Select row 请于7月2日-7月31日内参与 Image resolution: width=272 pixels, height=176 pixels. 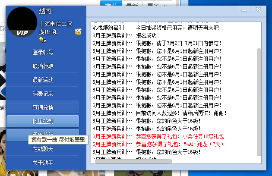(157, 43)
